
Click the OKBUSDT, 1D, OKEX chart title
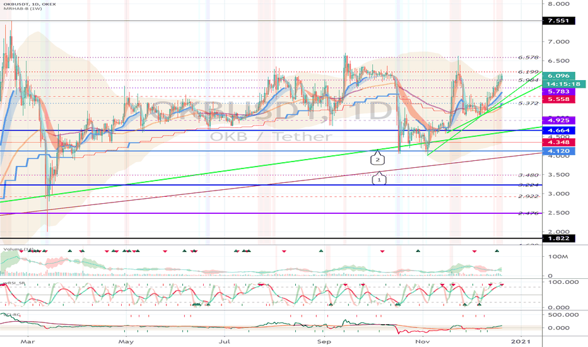[30, 4]
